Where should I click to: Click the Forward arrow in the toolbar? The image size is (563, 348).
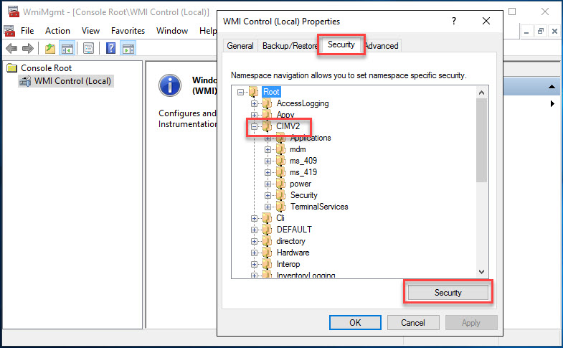pyautogui.click(x=27, y=49)
